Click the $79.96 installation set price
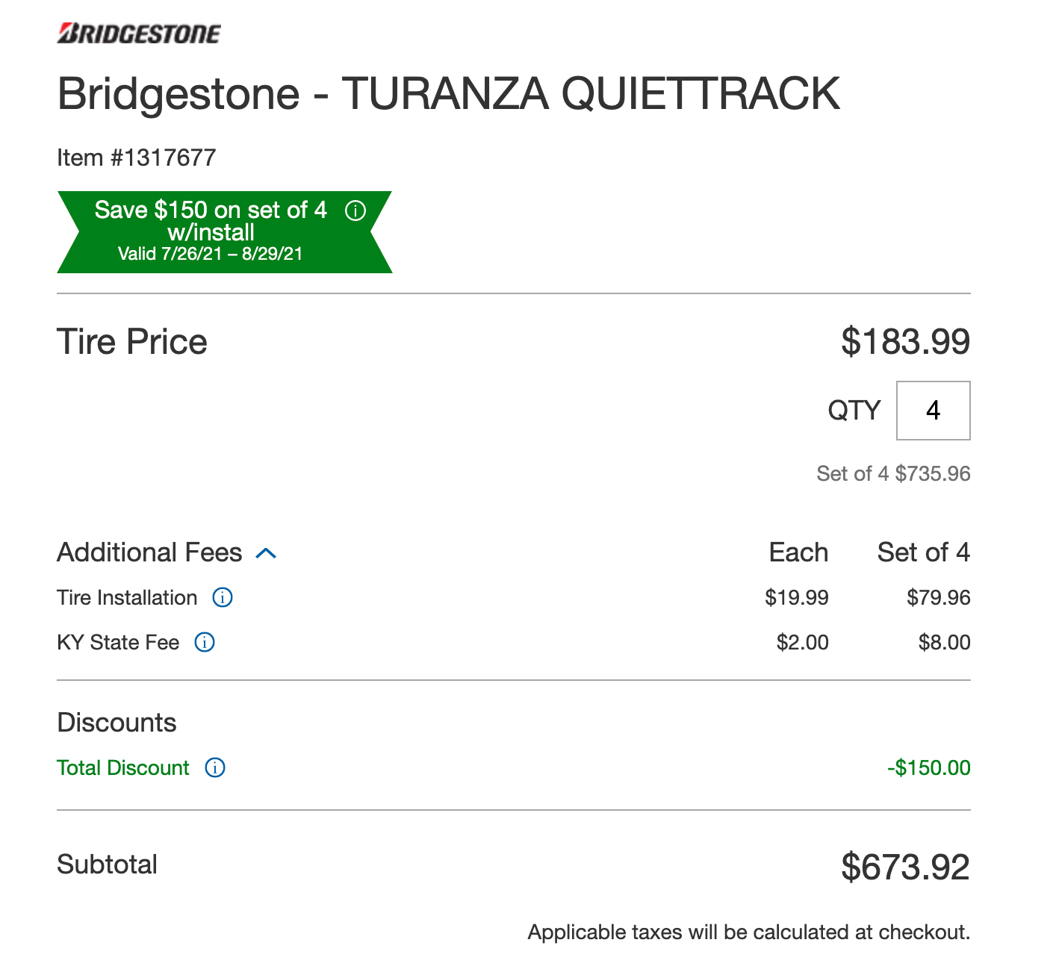This screenshot has height=975, width=1056. point(938,597)
